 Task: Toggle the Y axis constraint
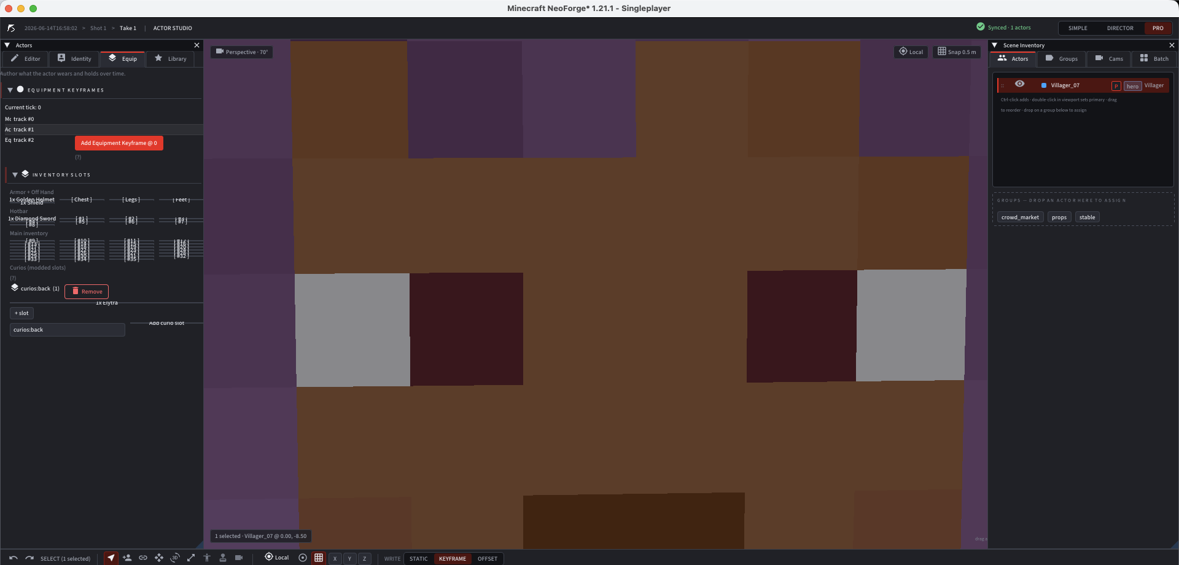pos(349,558)
